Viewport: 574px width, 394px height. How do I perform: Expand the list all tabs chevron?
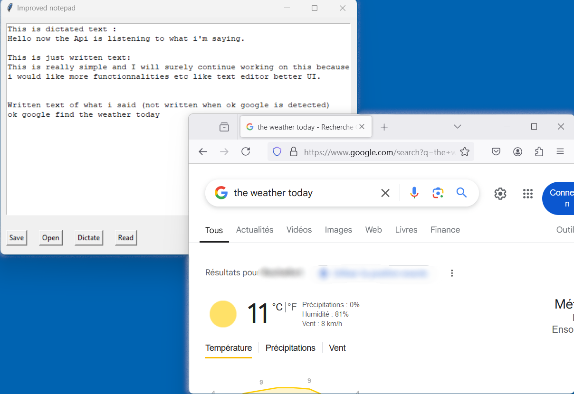[458, 127]
